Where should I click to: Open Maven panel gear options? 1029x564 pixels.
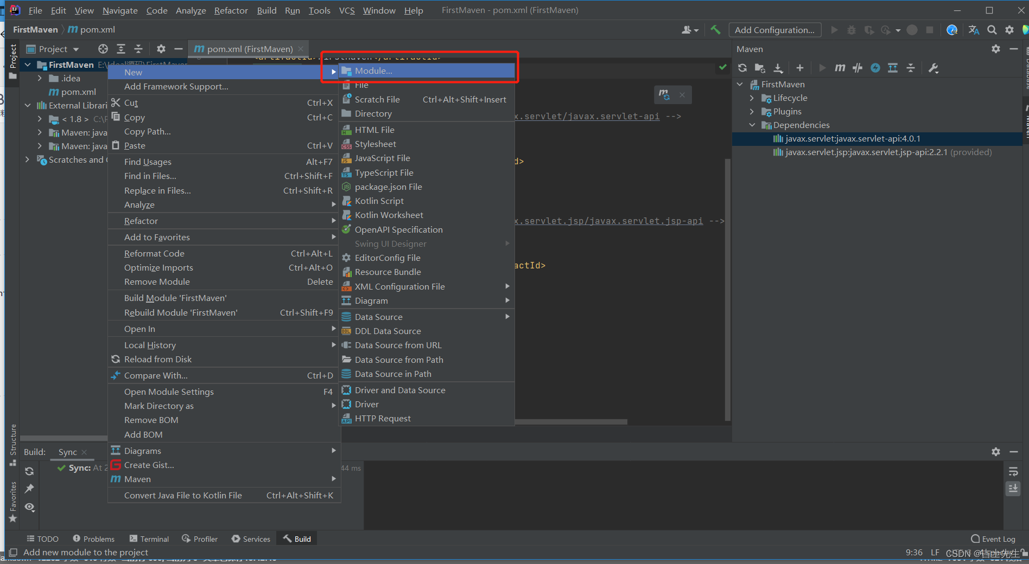point(995,49)
